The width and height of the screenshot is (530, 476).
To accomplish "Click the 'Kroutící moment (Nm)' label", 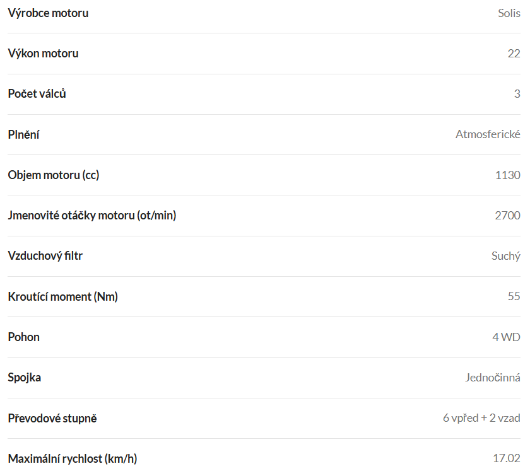I will point(62,296).
